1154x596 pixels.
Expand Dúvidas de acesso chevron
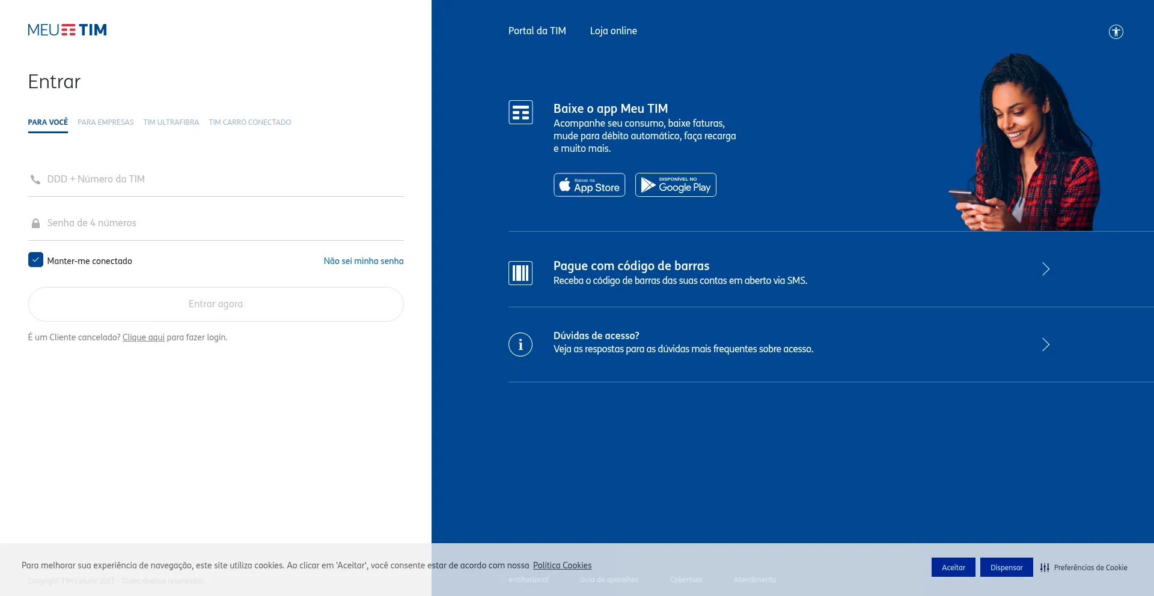[1046, 345]
